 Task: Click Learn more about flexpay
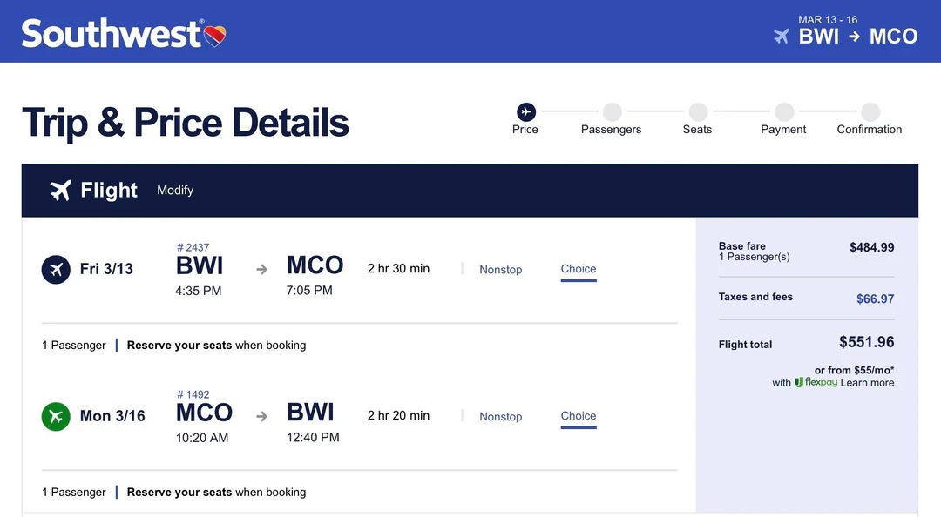point(867,382)
